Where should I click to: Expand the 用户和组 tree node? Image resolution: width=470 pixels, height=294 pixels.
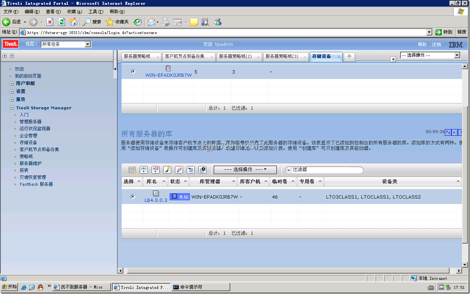pyautogui.click(x=12, y=83)
